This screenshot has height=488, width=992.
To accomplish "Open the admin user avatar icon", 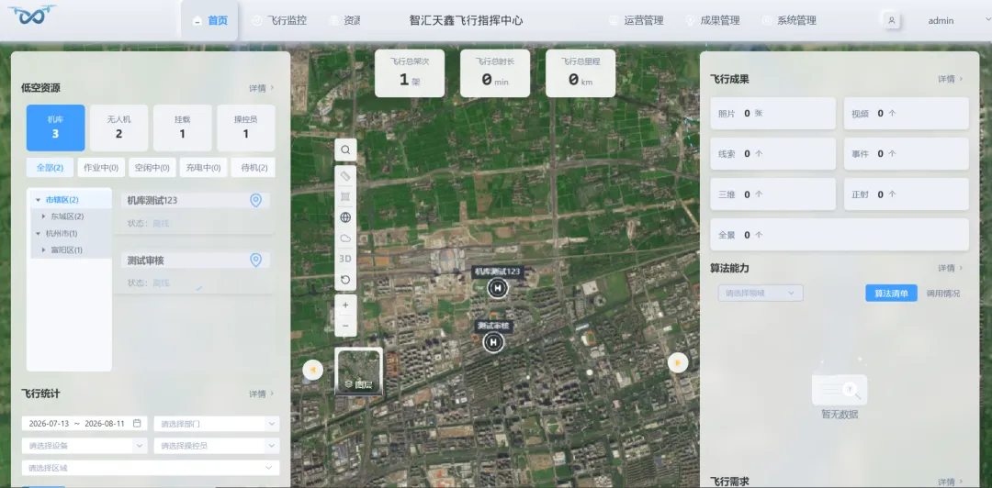I will tap(891, 20).
